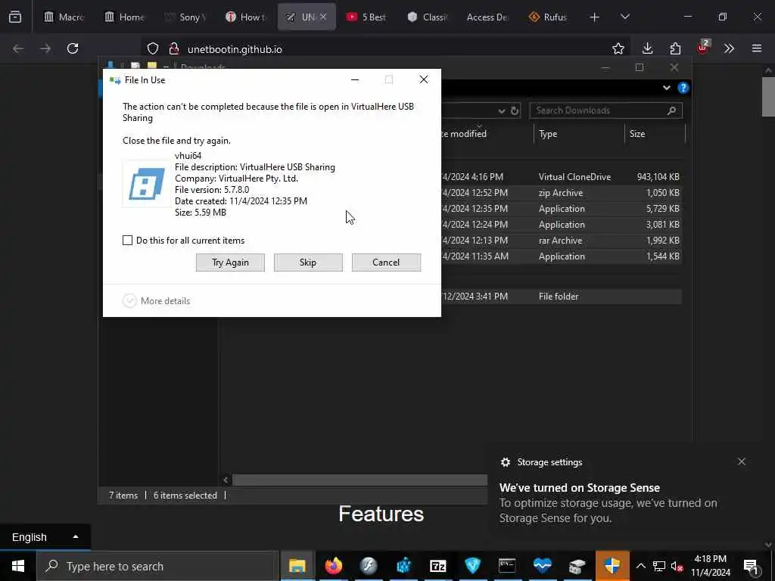
Task: Open Explorer help question mark
Action: tap(683, 88)
